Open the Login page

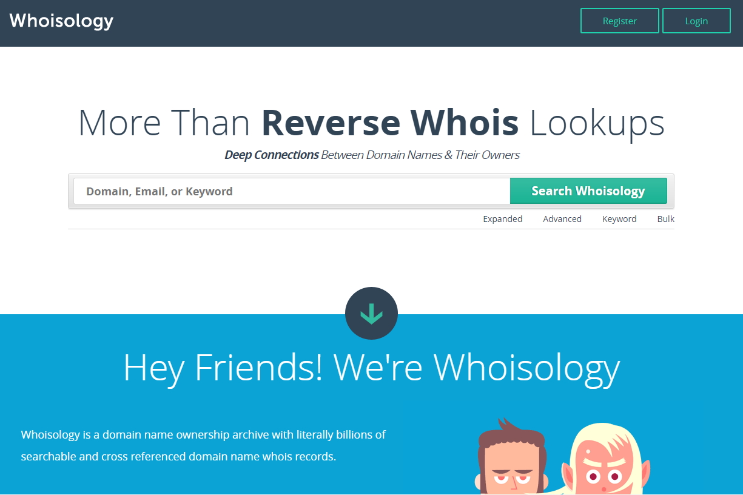[x=696, y=21]
